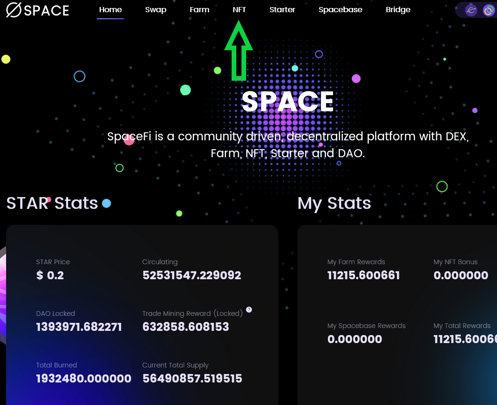Open the Swap page

pyautogui.click(x=155, y=10)
